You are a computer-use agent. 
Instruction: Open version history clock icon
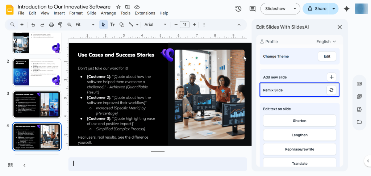pos(238,9)
